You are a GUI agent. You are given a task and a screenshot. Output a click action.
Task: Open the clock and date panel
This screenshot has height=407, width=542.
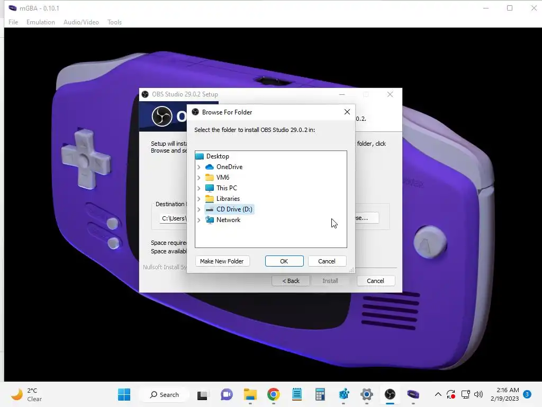(504, 394)
